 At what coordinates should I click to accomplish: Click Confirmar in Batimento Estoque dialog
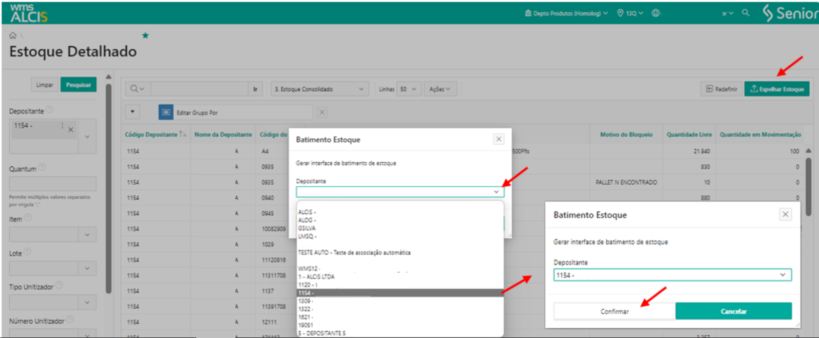tap(614, 311)
